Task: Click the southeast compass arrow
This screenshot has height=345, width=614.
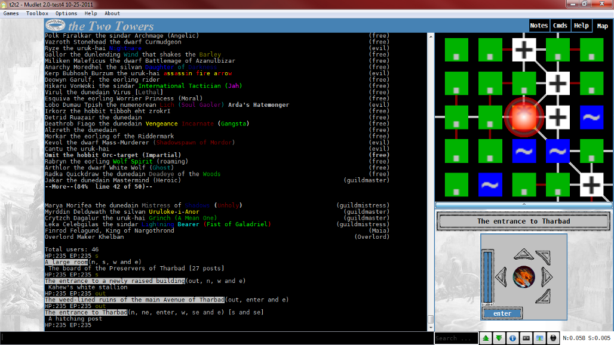Action: 544,297
